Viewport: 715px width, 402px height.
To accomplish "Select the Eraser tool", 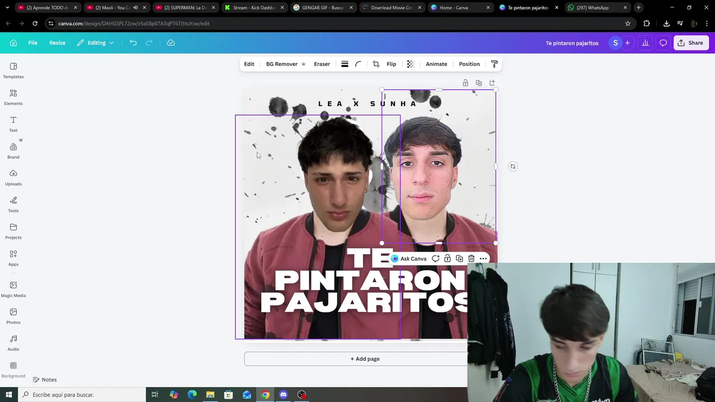I will click(322, 64).
